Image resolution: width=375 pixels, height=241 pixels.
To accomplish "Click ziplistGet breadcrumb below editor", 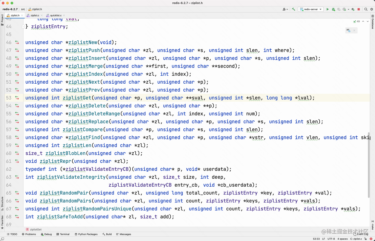I will click(34, 230).
